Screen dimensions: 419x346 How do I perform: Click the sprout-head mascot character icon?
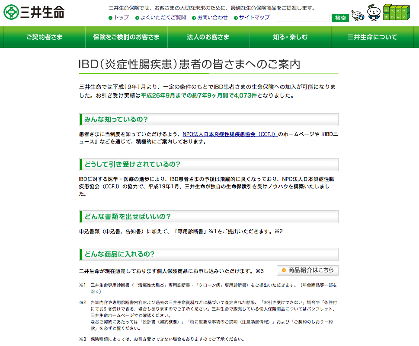coord(374,12)
